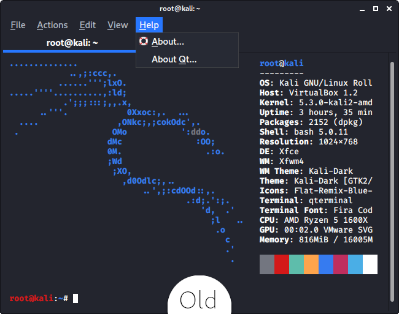Image resolution: width=399 pixels, height=314 pixels.
Task: Click the teal color block
Action: [x=296, y=264]
